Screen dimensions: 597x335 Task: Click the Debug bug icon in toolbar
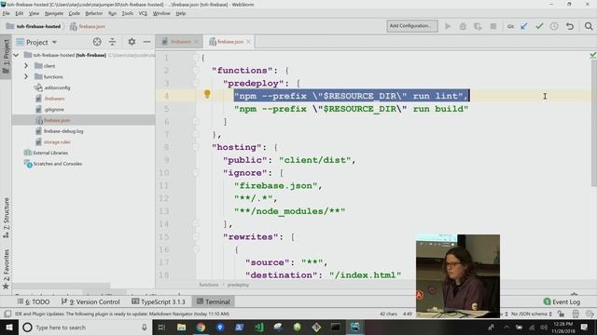463,26
